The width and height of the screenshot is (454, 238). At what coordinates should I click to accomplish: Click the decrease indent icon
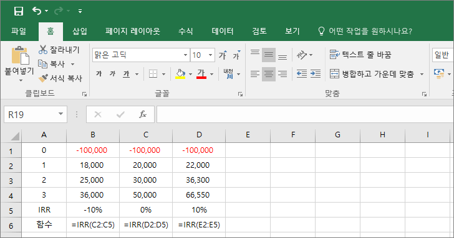[x=302, y=74]
